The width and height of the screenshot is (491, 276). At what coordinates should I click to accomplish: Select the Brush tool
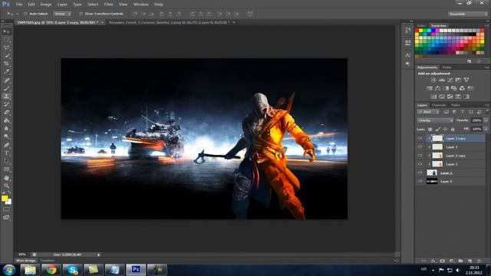pos(6,88)
